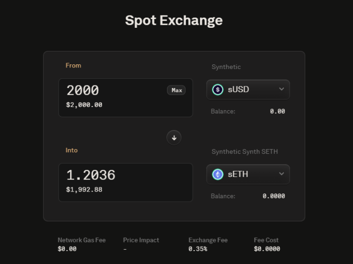Click the Exchange Fee 0.35% value
Image resolution: width=353 pixels, height=264 pixels.
[x=198, y=249]
